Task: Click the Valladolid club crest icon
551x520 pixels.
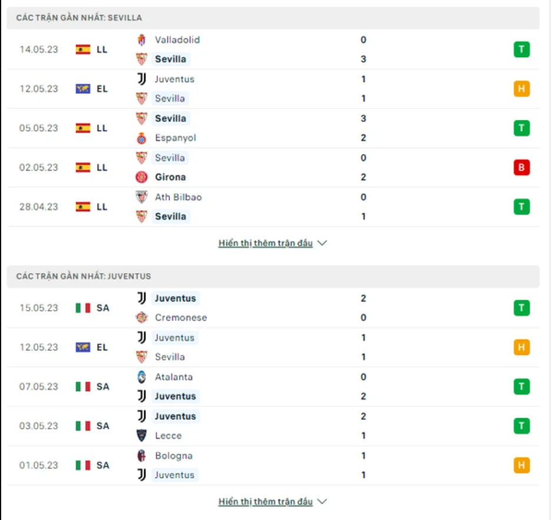Action: [141, 40]
